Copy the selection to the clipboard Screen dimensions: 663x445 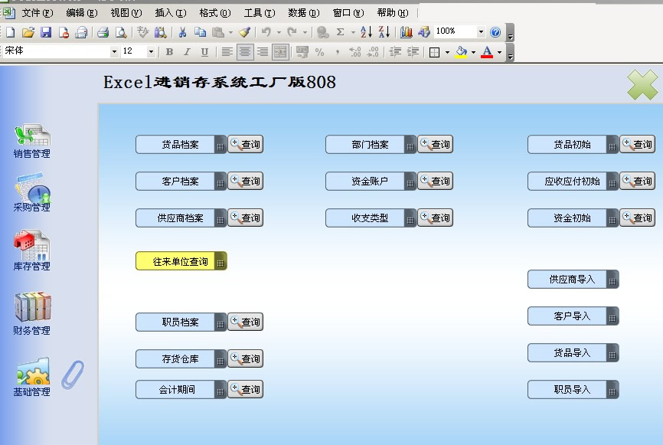click(200, 32)
